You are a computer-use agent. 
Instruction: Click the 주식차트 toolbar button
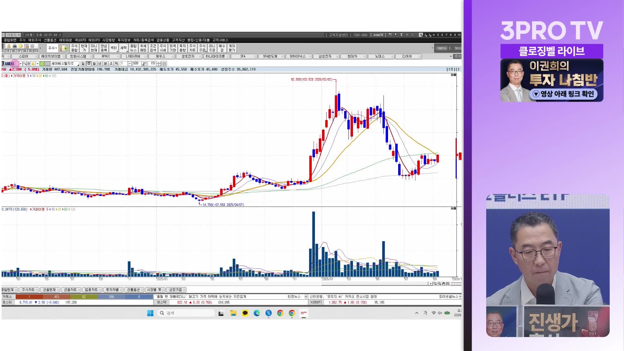click(192, 48)
